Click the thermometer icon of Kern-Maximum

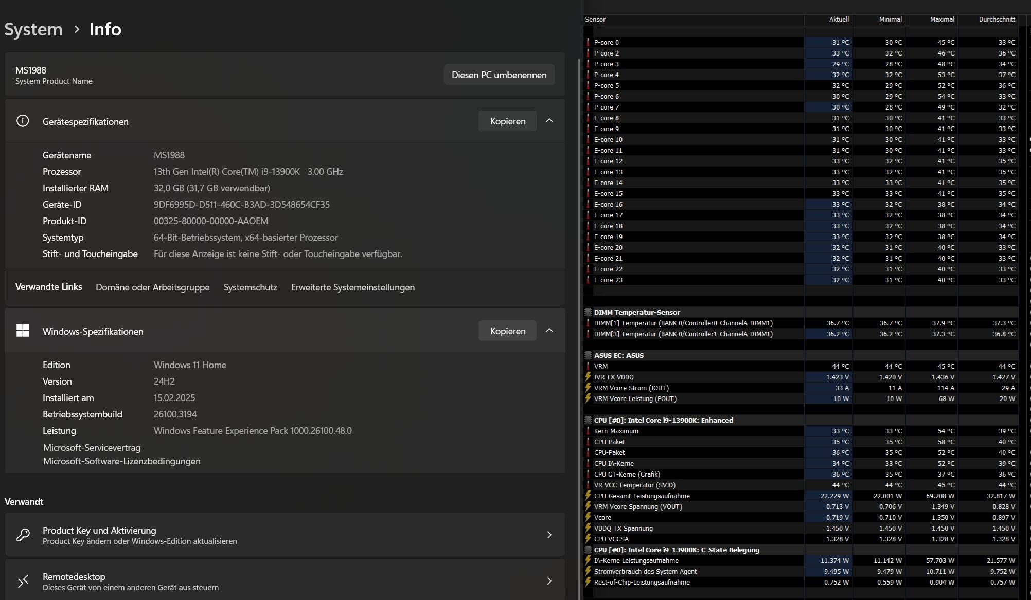pos(588,431)
